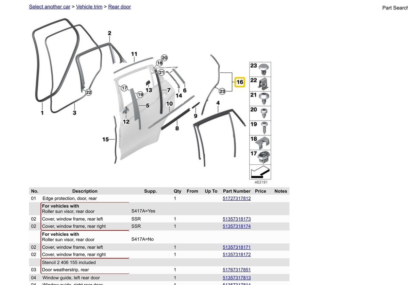Click the 'Notes' column header
This screenshot has height=285, width=408.
281,191
